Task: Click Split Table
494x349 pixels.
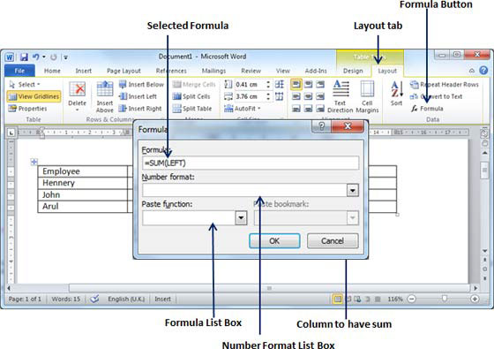Action: 192,109
